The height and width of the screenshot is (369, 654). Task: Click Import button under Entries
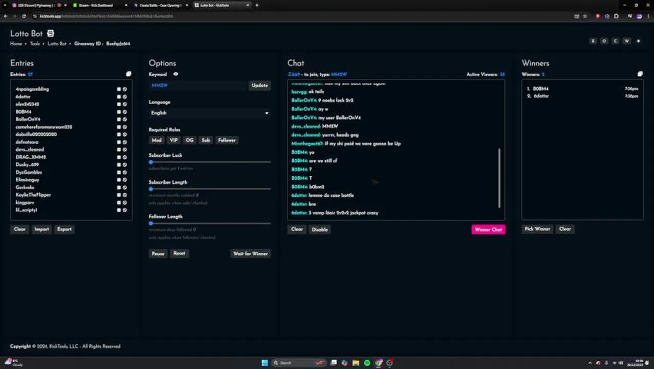(x=41, y=229)
